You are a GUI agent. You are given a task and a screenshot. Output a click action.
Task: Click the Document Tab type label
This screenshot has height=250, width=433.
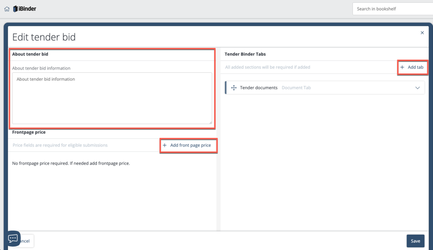[296, 88]
